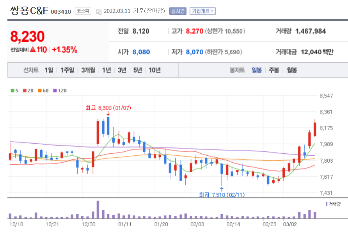348x238 pixels.
Task: Click the green 5-day moving average swatch
Action: (x=12, y=91)
